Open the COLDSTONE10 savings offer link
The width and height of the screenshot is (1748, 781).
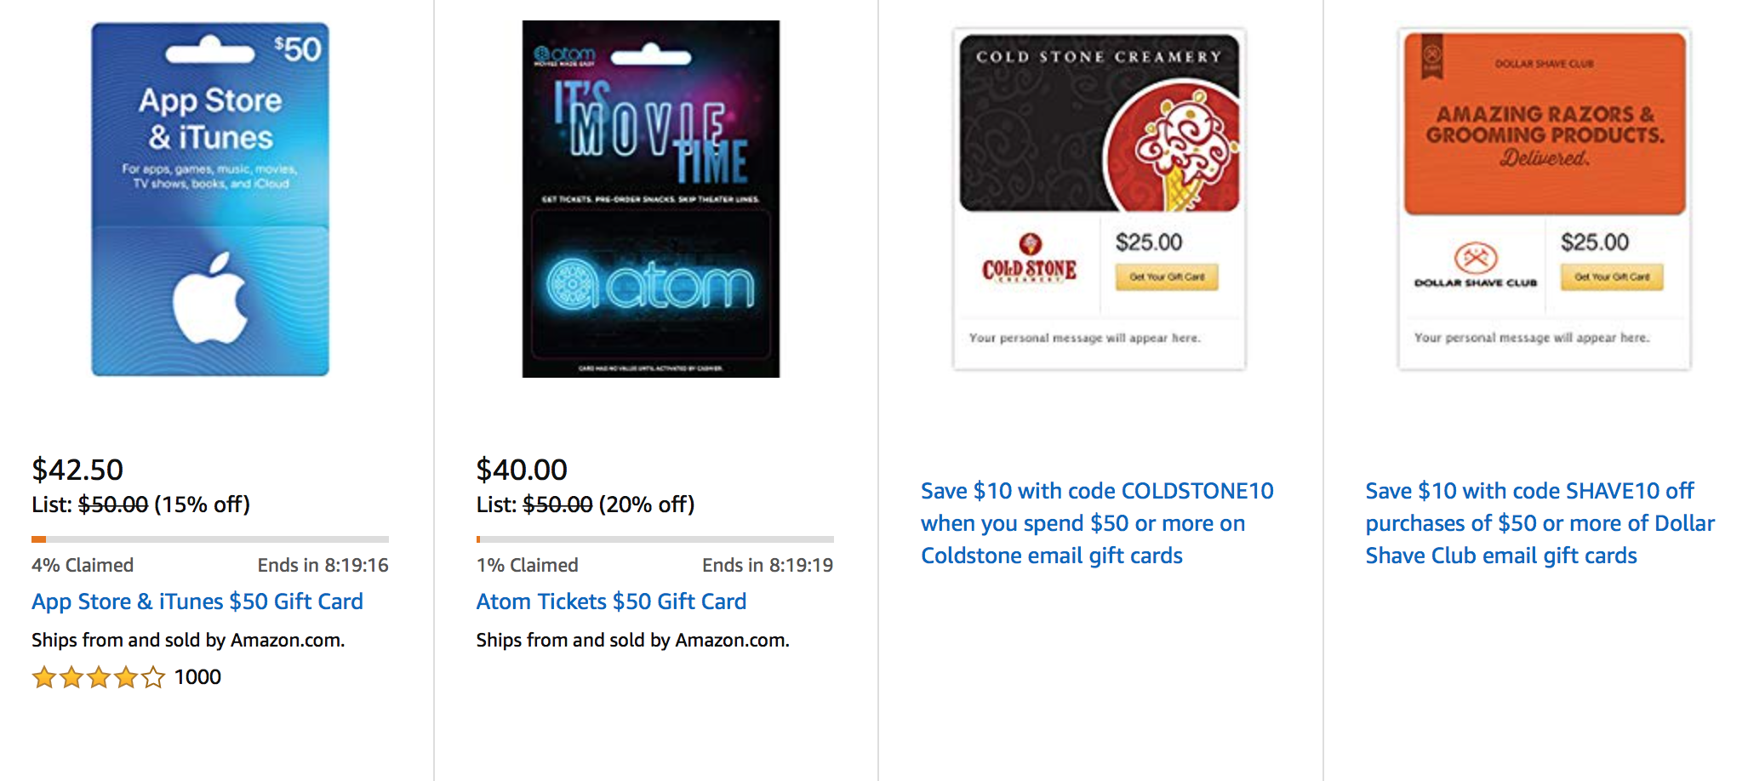(x=1096, y=523)
